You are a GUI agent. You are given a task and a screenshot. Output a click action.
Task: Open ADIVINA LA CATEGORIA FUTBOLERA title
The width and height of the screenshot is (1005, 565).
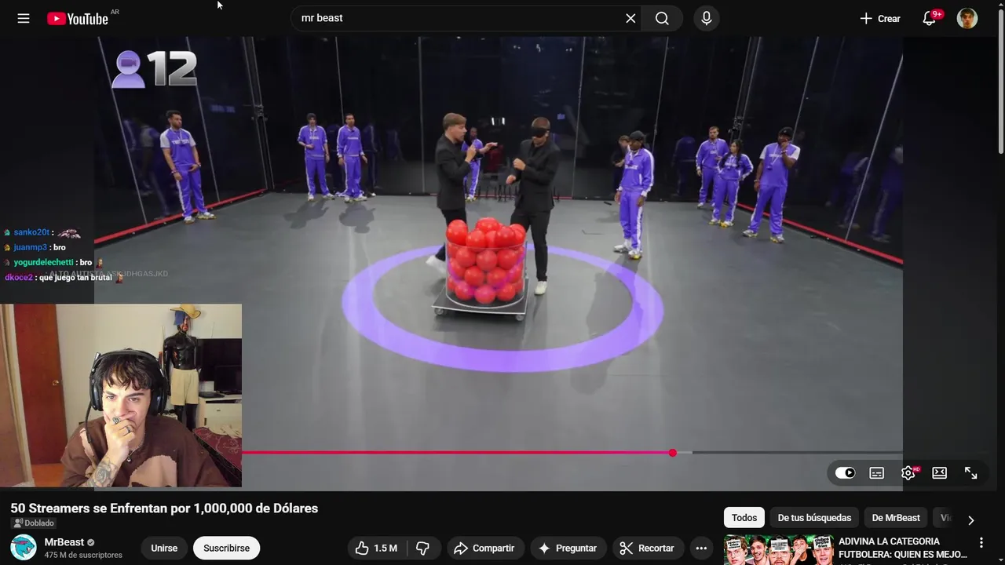pyautogui.click(x=902, y=548)
